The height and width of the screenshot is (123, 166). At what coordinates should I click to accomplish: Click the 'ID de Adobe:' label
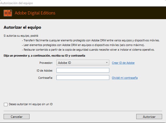45,71
